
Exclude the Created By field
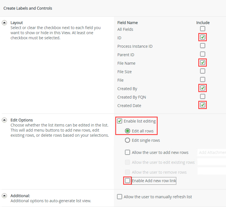(203, 88)
